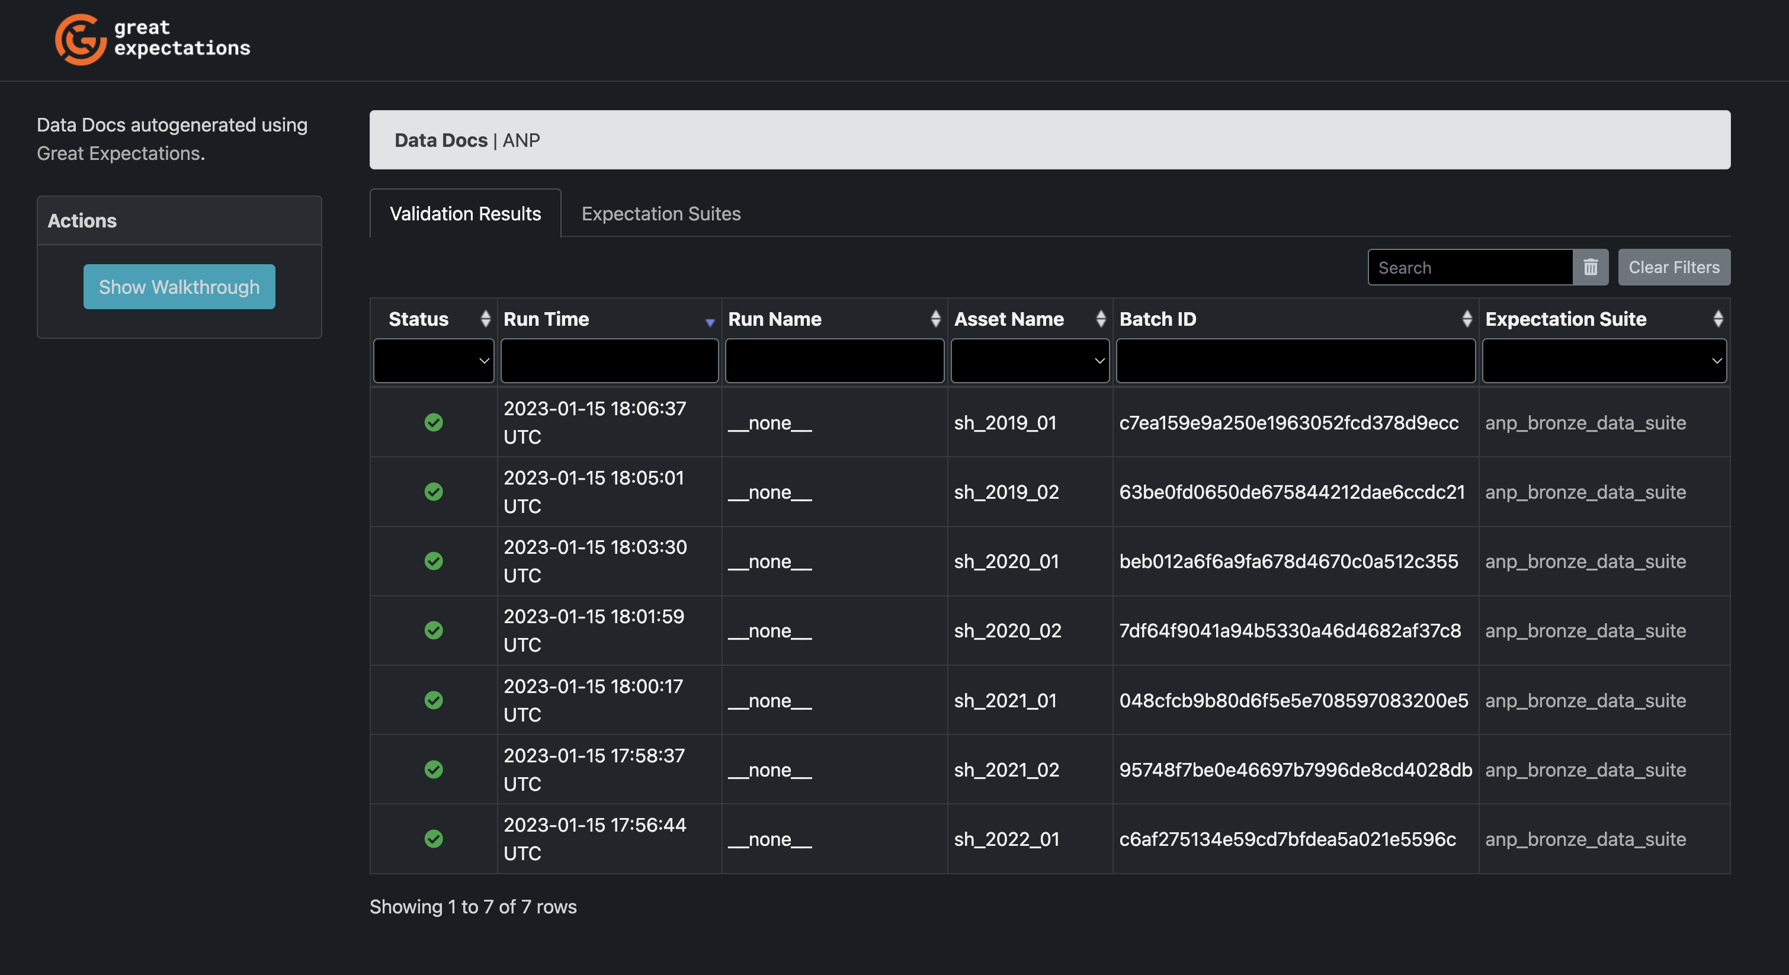Click batch ID 63be0fd0650de675844212dae6ccdc21
Viewport: 1789px width, 975px height.
[1292, 492]
